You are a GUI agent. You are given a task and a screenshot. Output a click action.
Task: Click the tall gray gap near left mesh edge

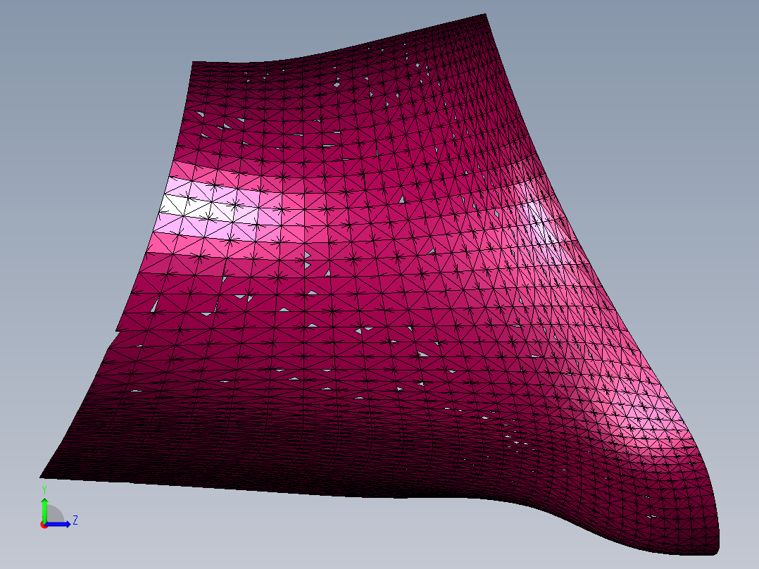[155, 305]
